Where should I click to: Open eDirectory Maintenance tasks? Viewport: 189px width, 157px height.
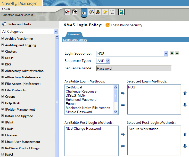(x=23, y=77)
